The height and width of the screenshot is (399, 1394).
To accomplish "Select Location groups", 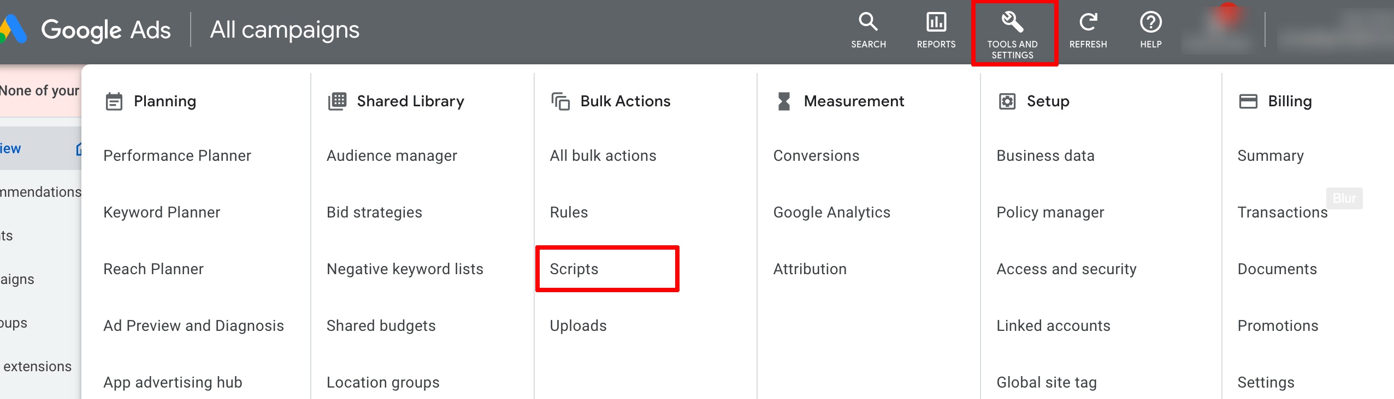I will (383, 383).
